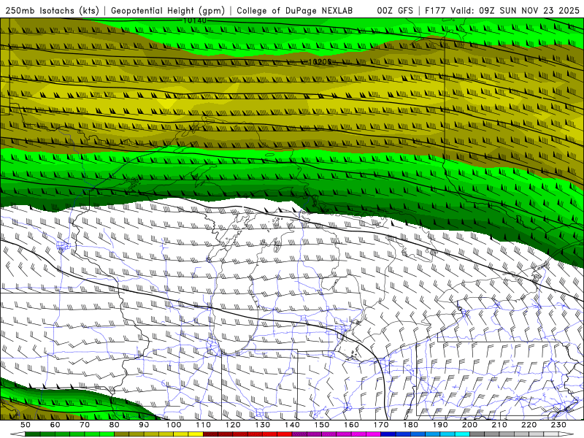The image size is (584, 438).
Task: Click the '00Z GFS' model run label
Action: pyautogui.click(x=395, y=10)
